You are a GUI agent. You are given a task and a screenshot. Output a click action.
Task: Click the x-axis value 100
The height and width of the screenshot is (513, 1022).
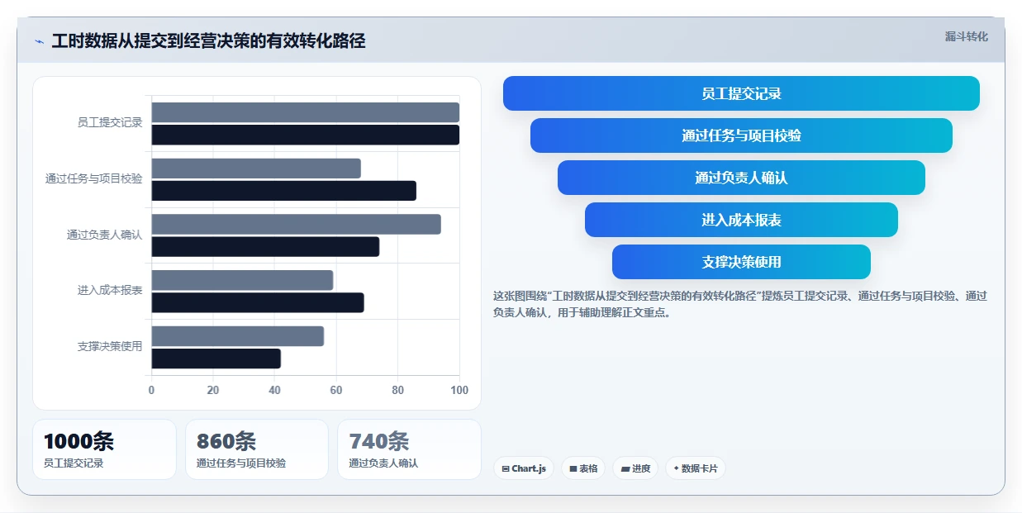[459, 390]
